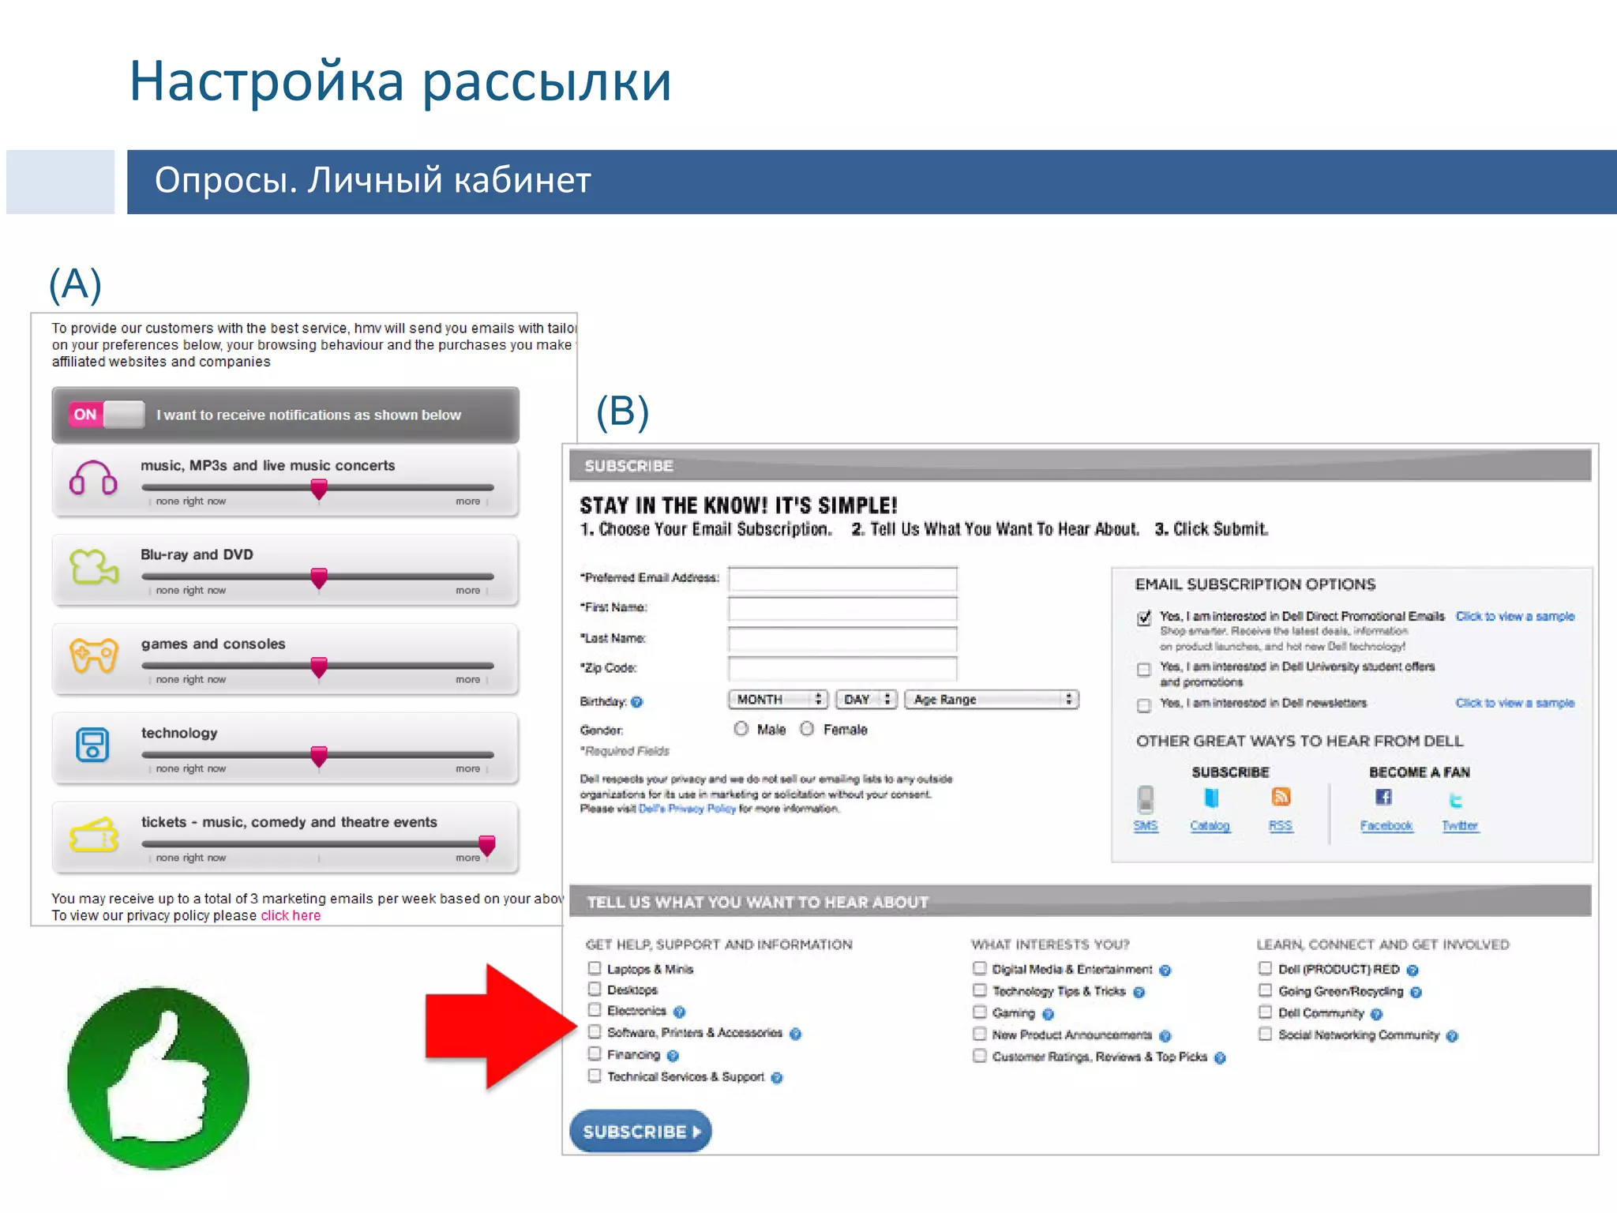1617x1213 pixels.
Task: Click the music MP3s slider handle
Action: pos(319,489)
